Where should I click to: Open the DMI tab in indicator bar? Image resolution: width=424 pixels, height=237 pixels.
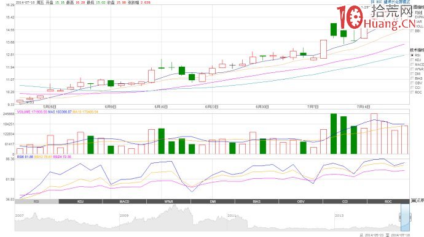(x=213, y=201)
